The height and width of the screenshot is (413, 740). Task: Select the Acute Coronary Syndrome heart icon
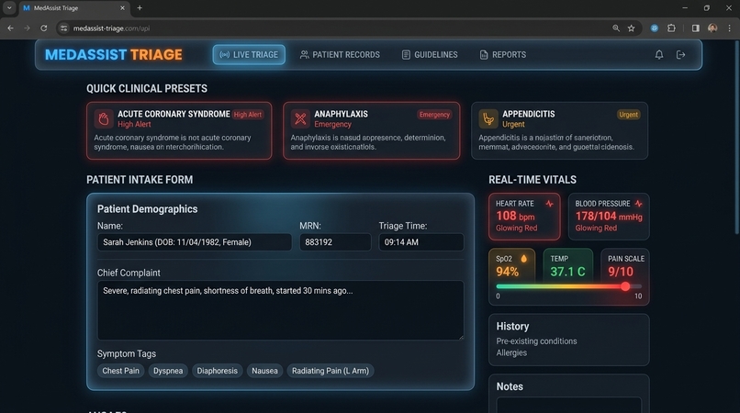point(104,119)
